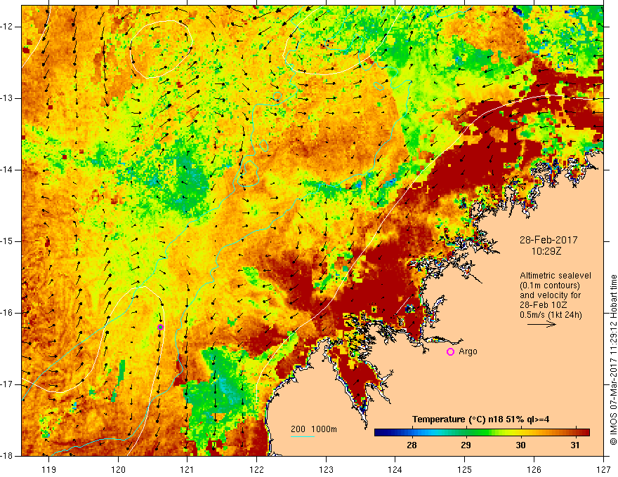Click the 'and velocity for' text line
This screenshot has height=477, width=618.
pos(550,295)
